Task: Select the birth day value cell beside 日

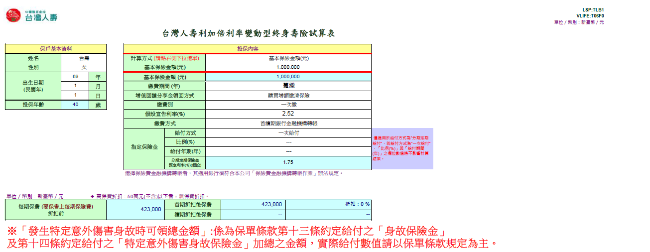Action: point(75,96)
